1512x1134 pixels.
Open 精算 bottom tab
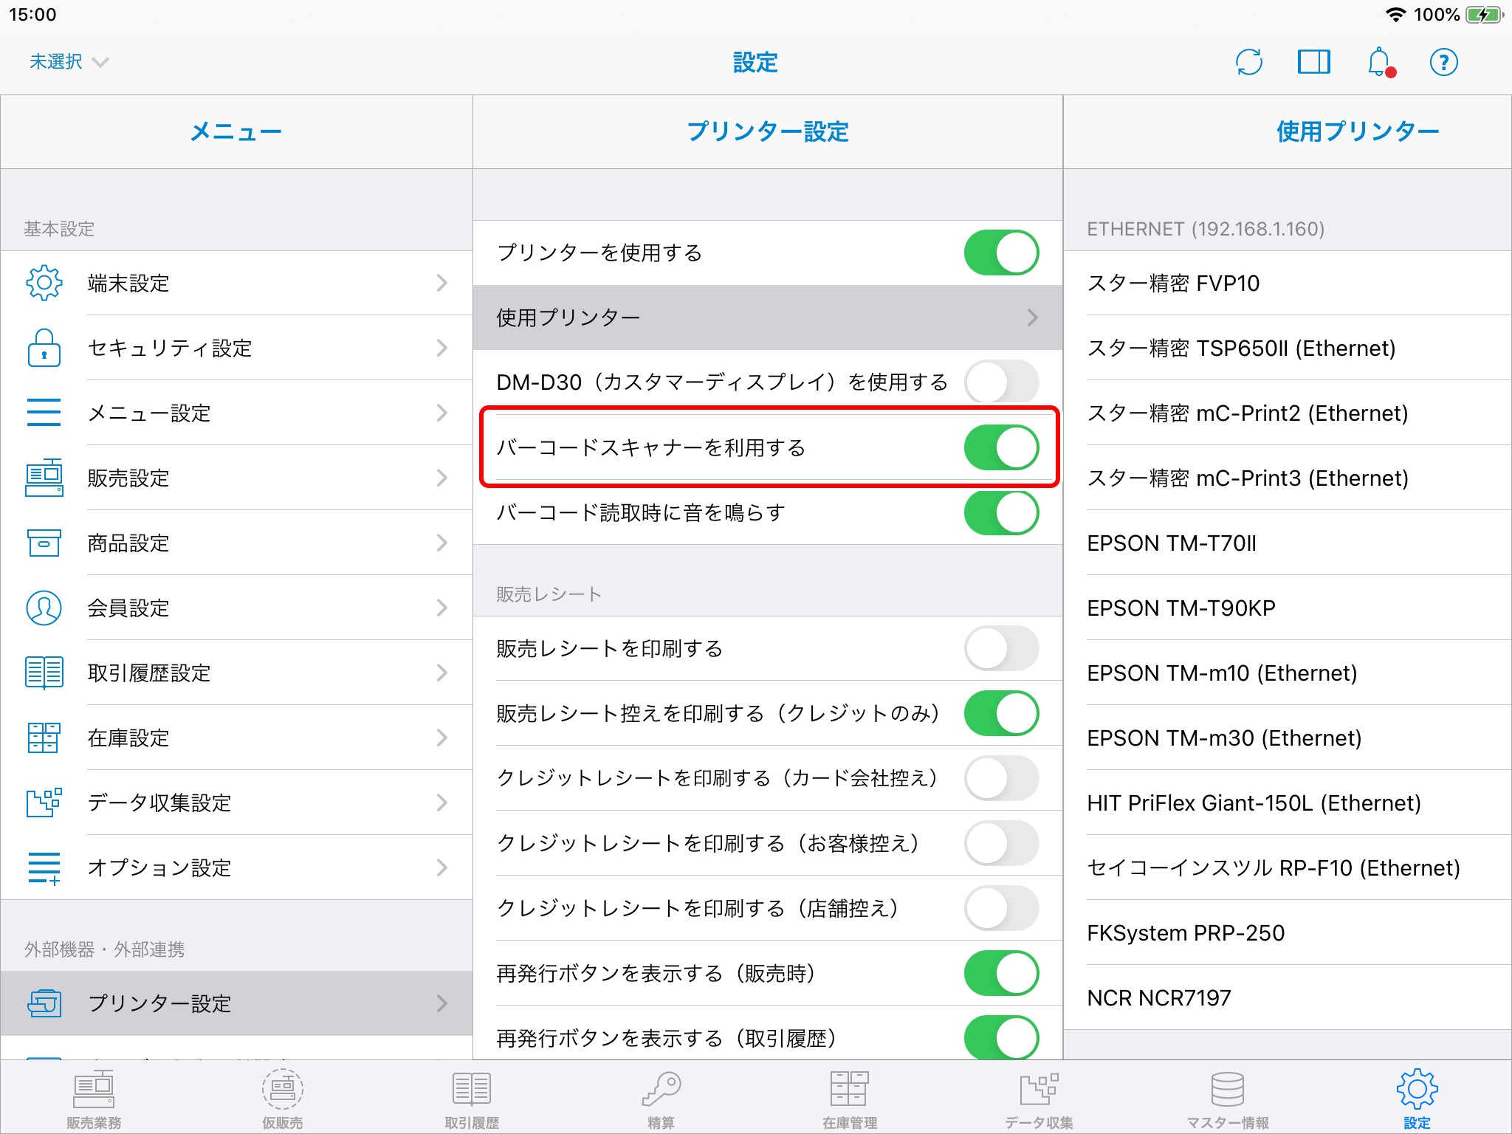click(x=661, y=1099)
